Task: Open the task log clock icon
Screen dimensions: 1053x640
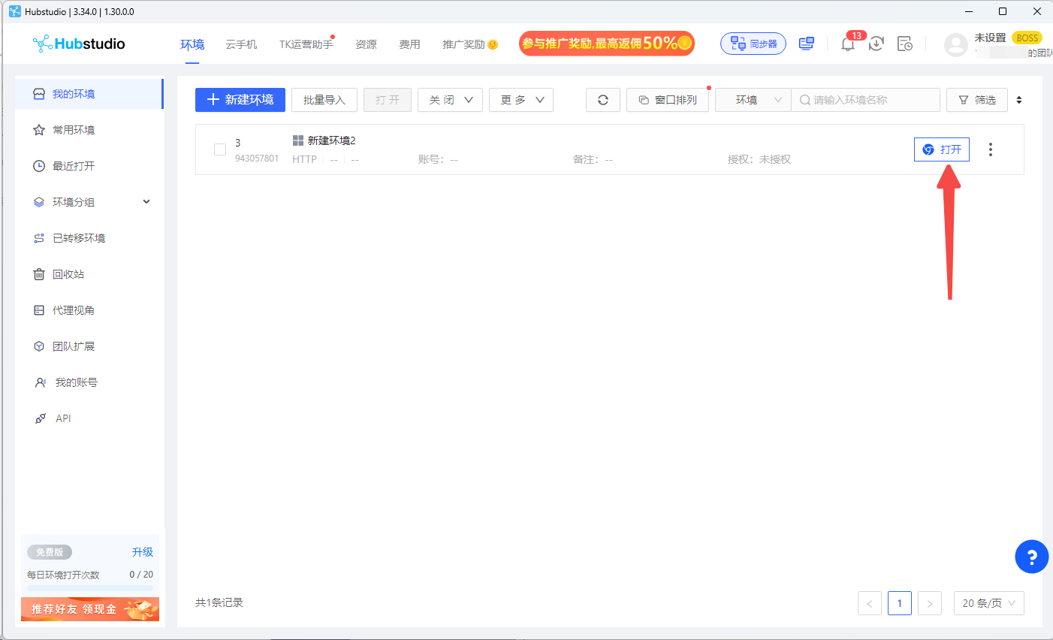Action: click(x=905, y=44)
